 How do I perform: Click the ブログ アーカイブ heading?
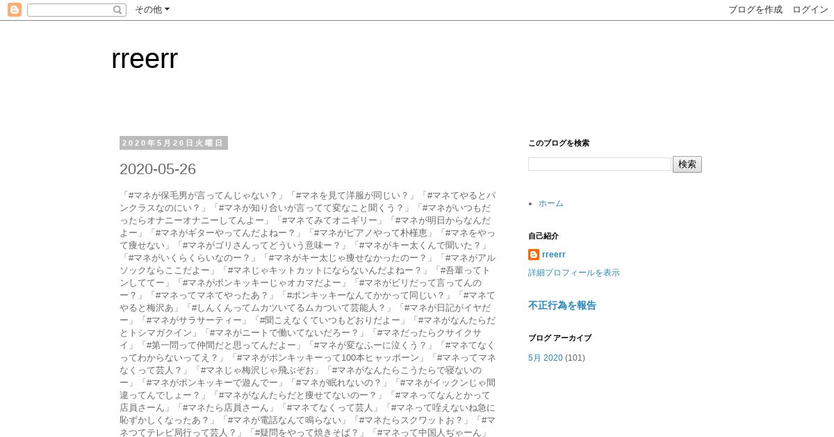pyautogui.click(x=560, y=338)
